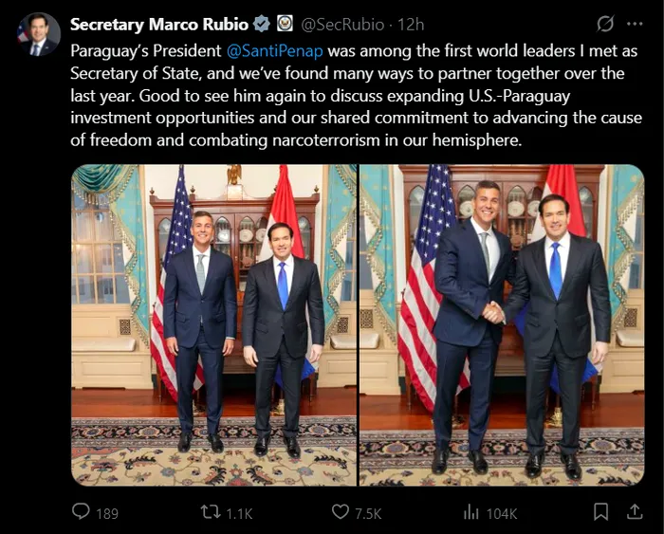
Task: Click the 104K views count
Action: 502,513
